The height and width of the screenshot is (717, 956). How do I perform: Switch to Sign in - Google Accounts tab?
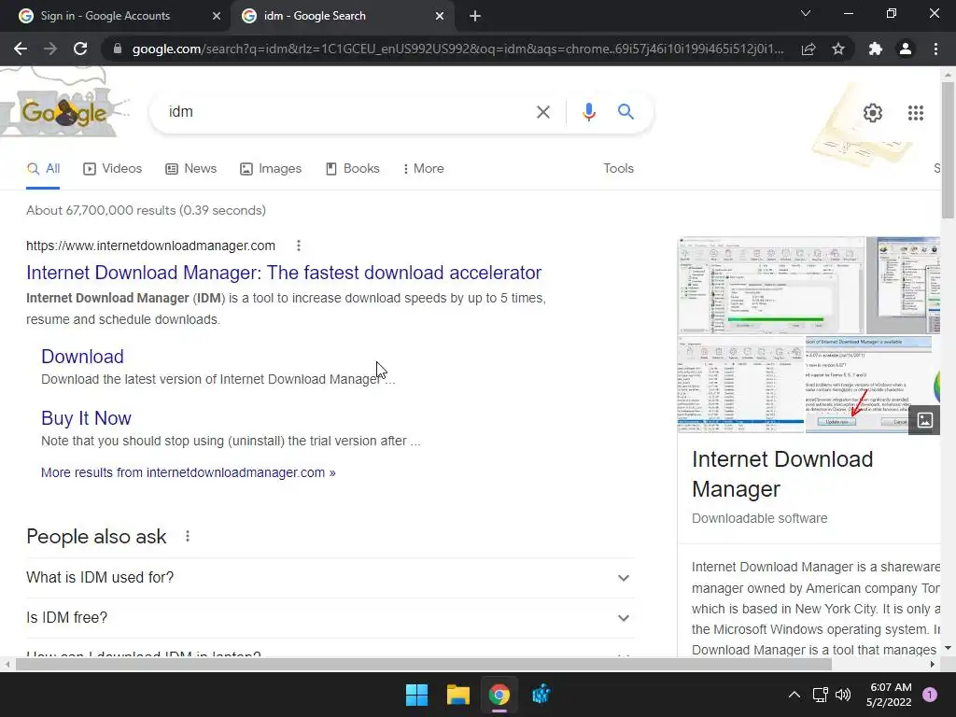[116, 16]
